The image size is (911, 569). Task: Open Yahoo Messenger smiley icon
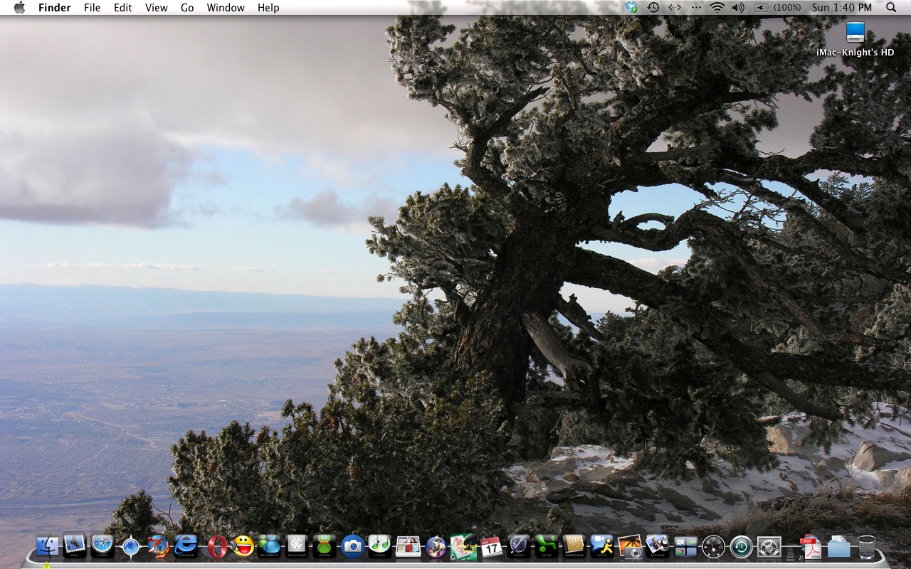[x=243, y=546]
